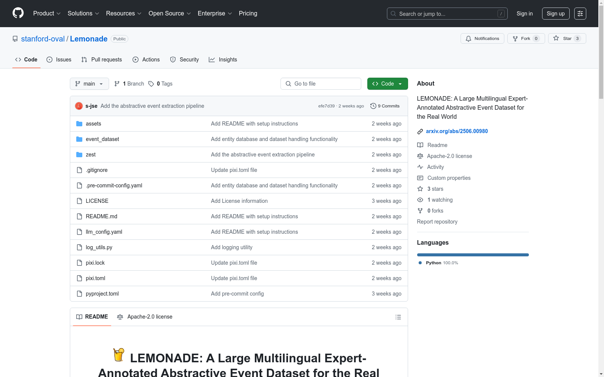
Task: Switch to the Issues tab
Action: [x=59, y=60]
